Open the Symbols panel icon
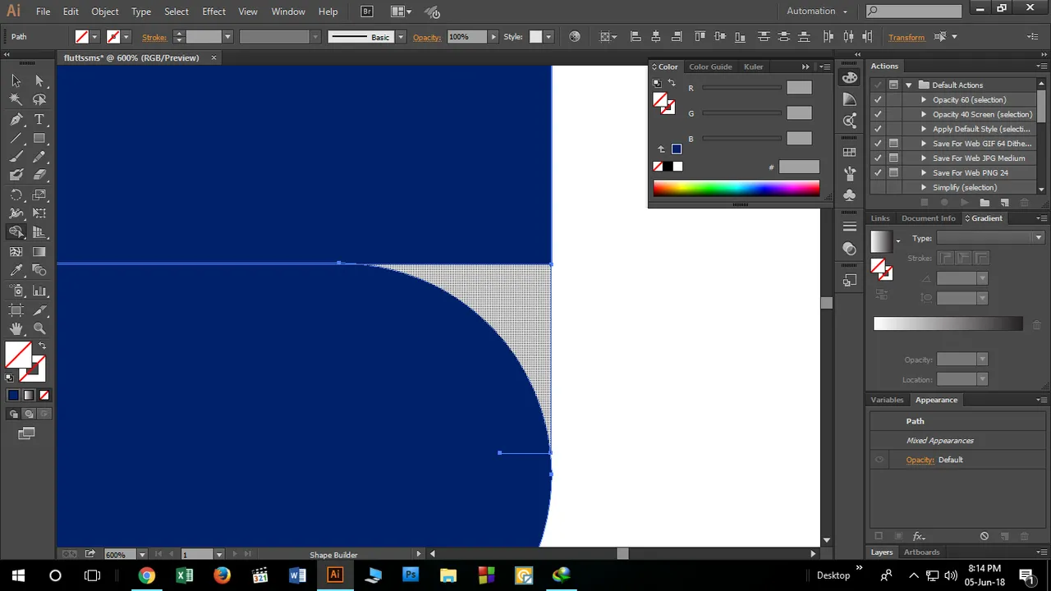The image size is (1051, 591). 850,196
